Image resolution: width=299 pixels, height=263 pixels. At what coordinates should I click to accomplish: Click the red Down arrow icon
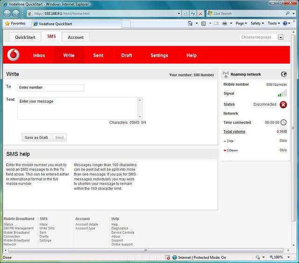(225, 151)
